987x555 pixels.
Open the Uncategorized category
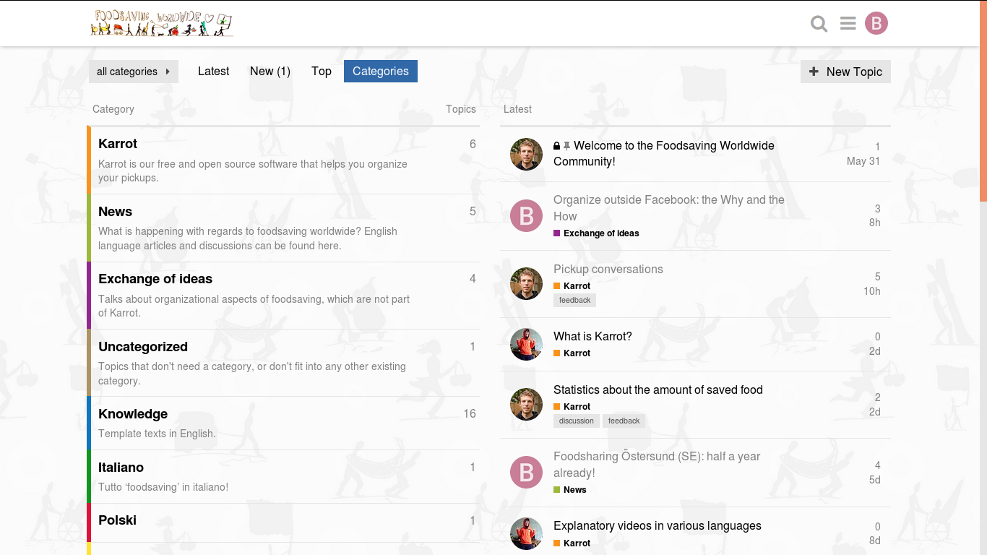click(143, 347)
